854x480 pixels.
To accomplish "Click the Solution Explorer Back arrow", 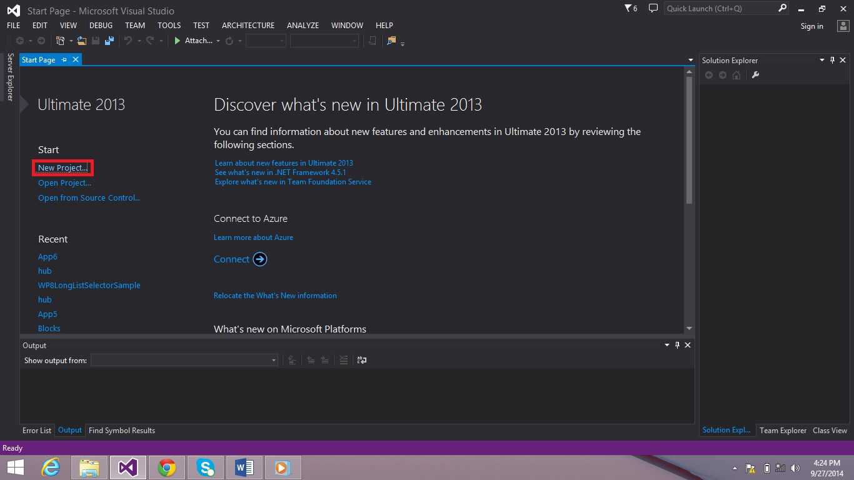I will (x=708, y=75).
